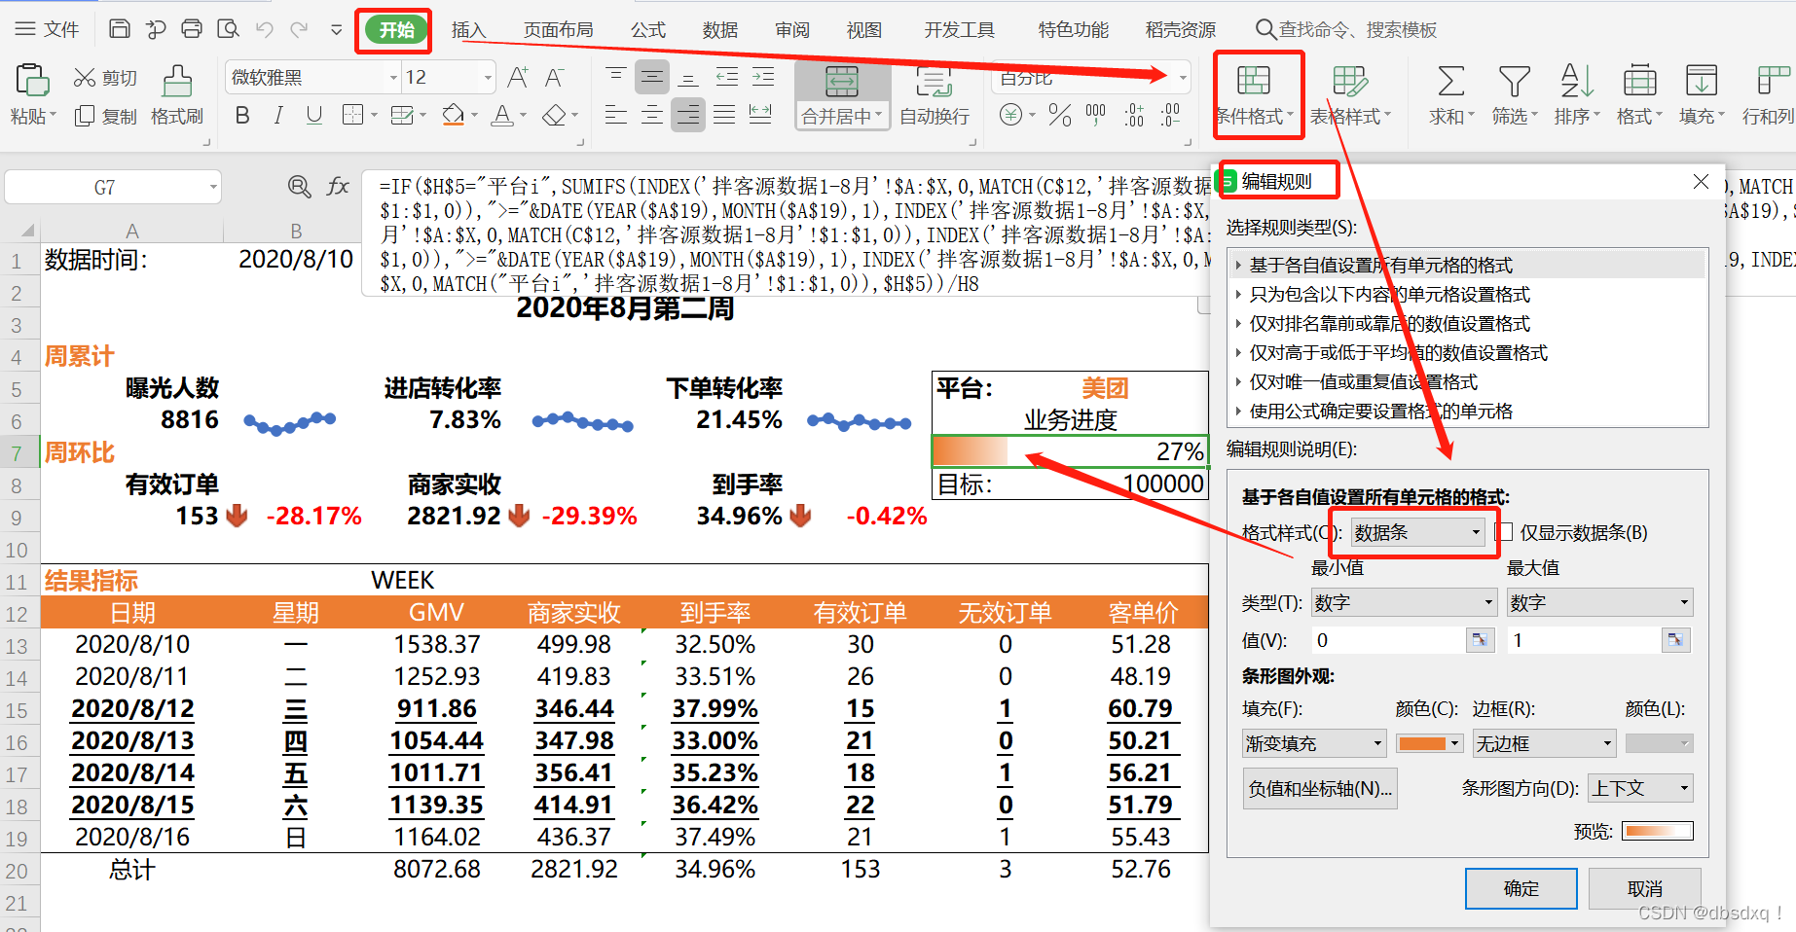1796x932 pixels.
Task: Click 取消 to cancel the dialog
Action: click(1645, 888)
